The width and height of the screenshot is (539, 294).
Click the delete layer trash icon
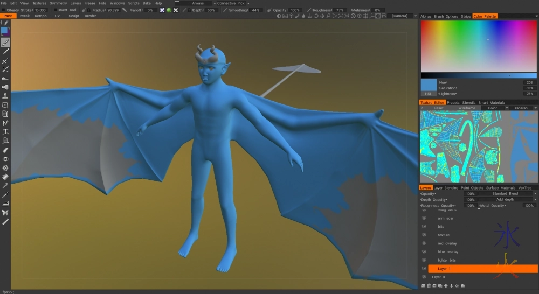tap(429, 285)
